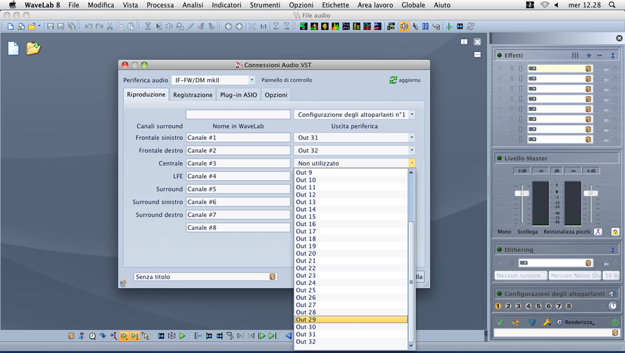The height and width of the screenshot is (353, 625).
Task: Choose Out 25 from the list
Action: [351, 290]
